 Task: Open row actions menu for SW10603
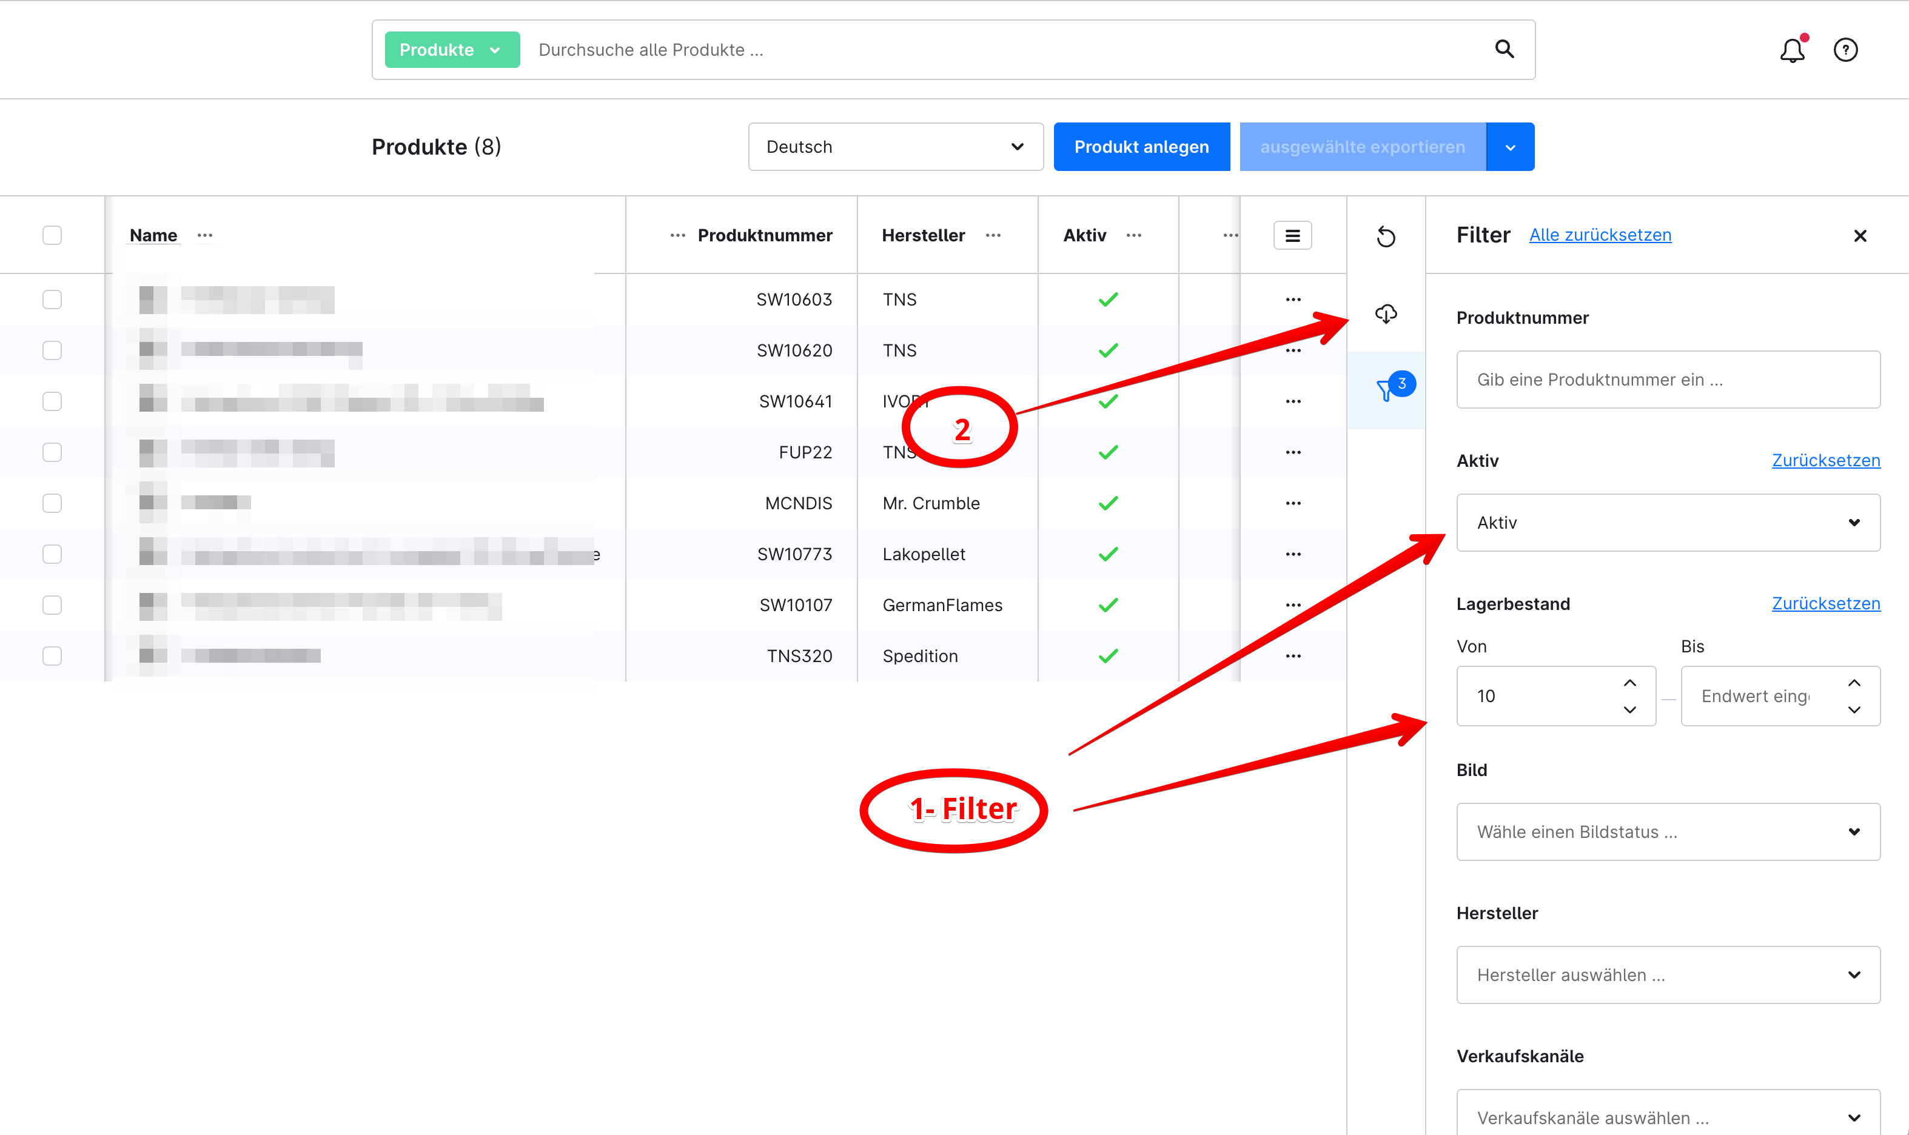[x=1293, y=300]
